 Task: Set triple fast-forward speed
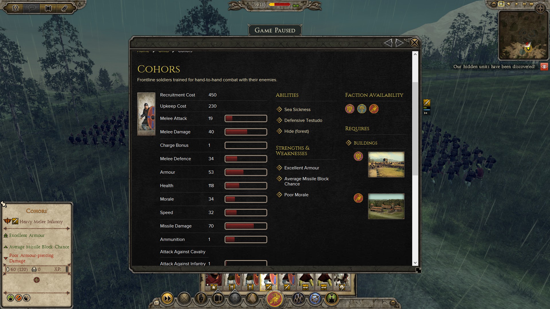tap(532, 4)
